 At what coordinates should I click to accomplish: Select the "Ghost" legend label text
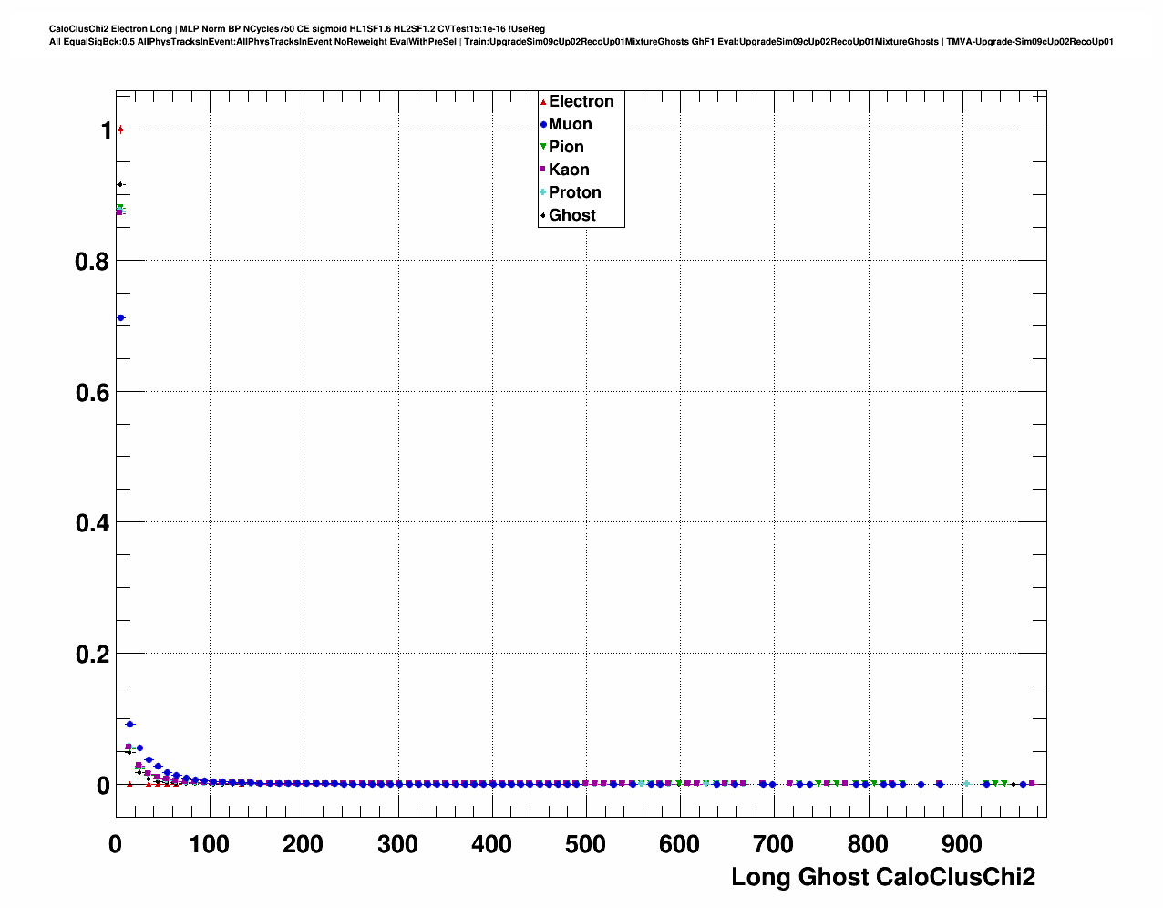571,215
